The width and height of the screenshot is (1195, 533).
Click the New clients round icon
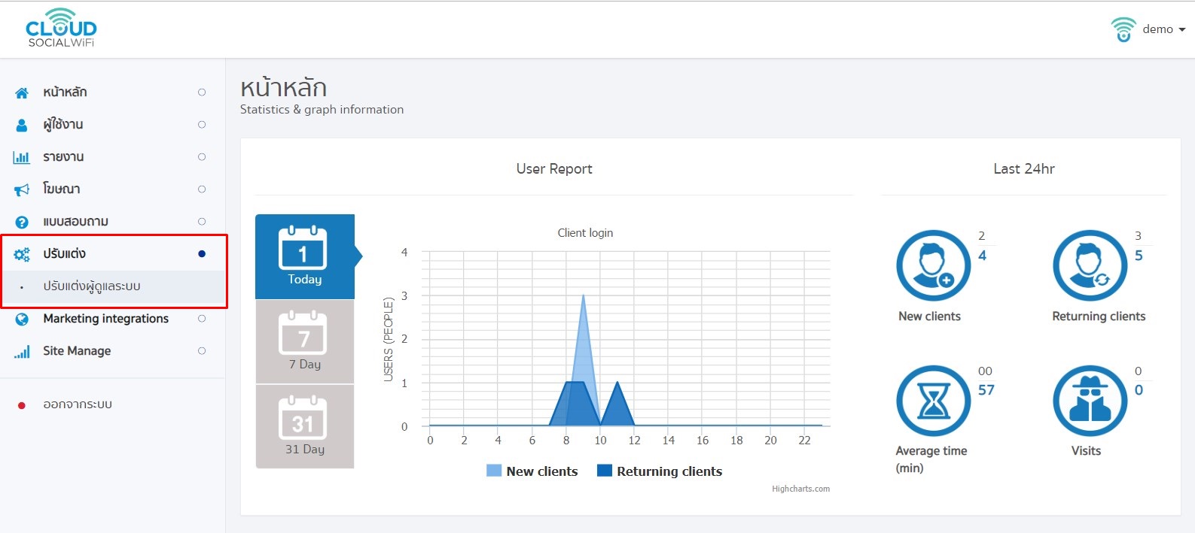pos(934,265)
